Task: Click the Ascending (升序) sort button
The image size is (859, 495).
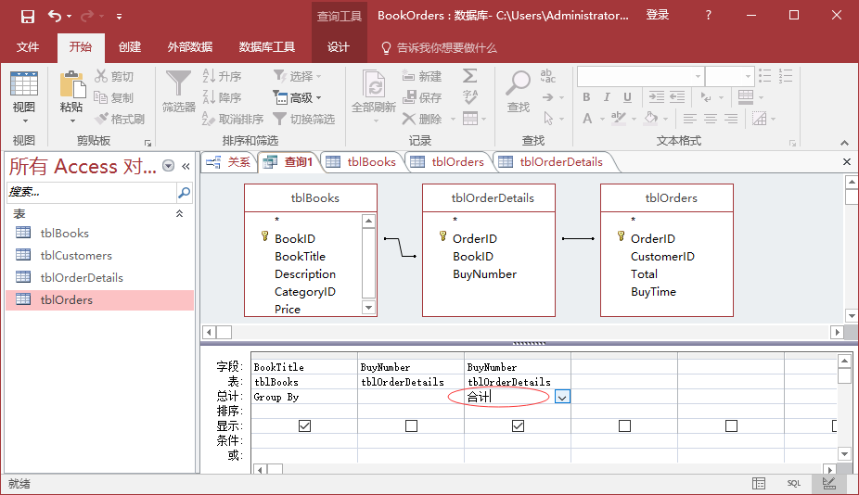Action: coord(222,76)
